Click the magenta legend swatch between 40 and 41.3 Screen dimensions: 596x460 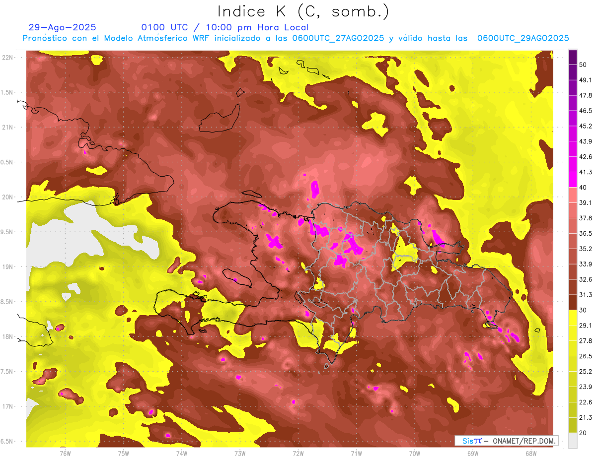click(x=573, y=180)
